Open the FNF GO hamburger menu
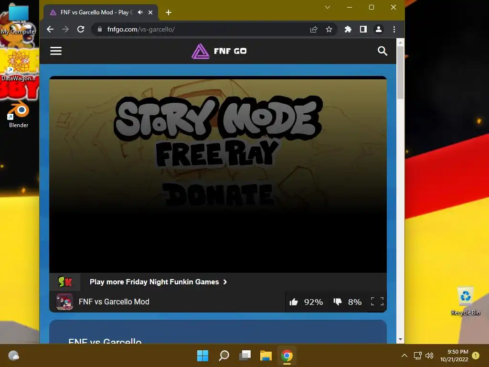 point(56,51)
